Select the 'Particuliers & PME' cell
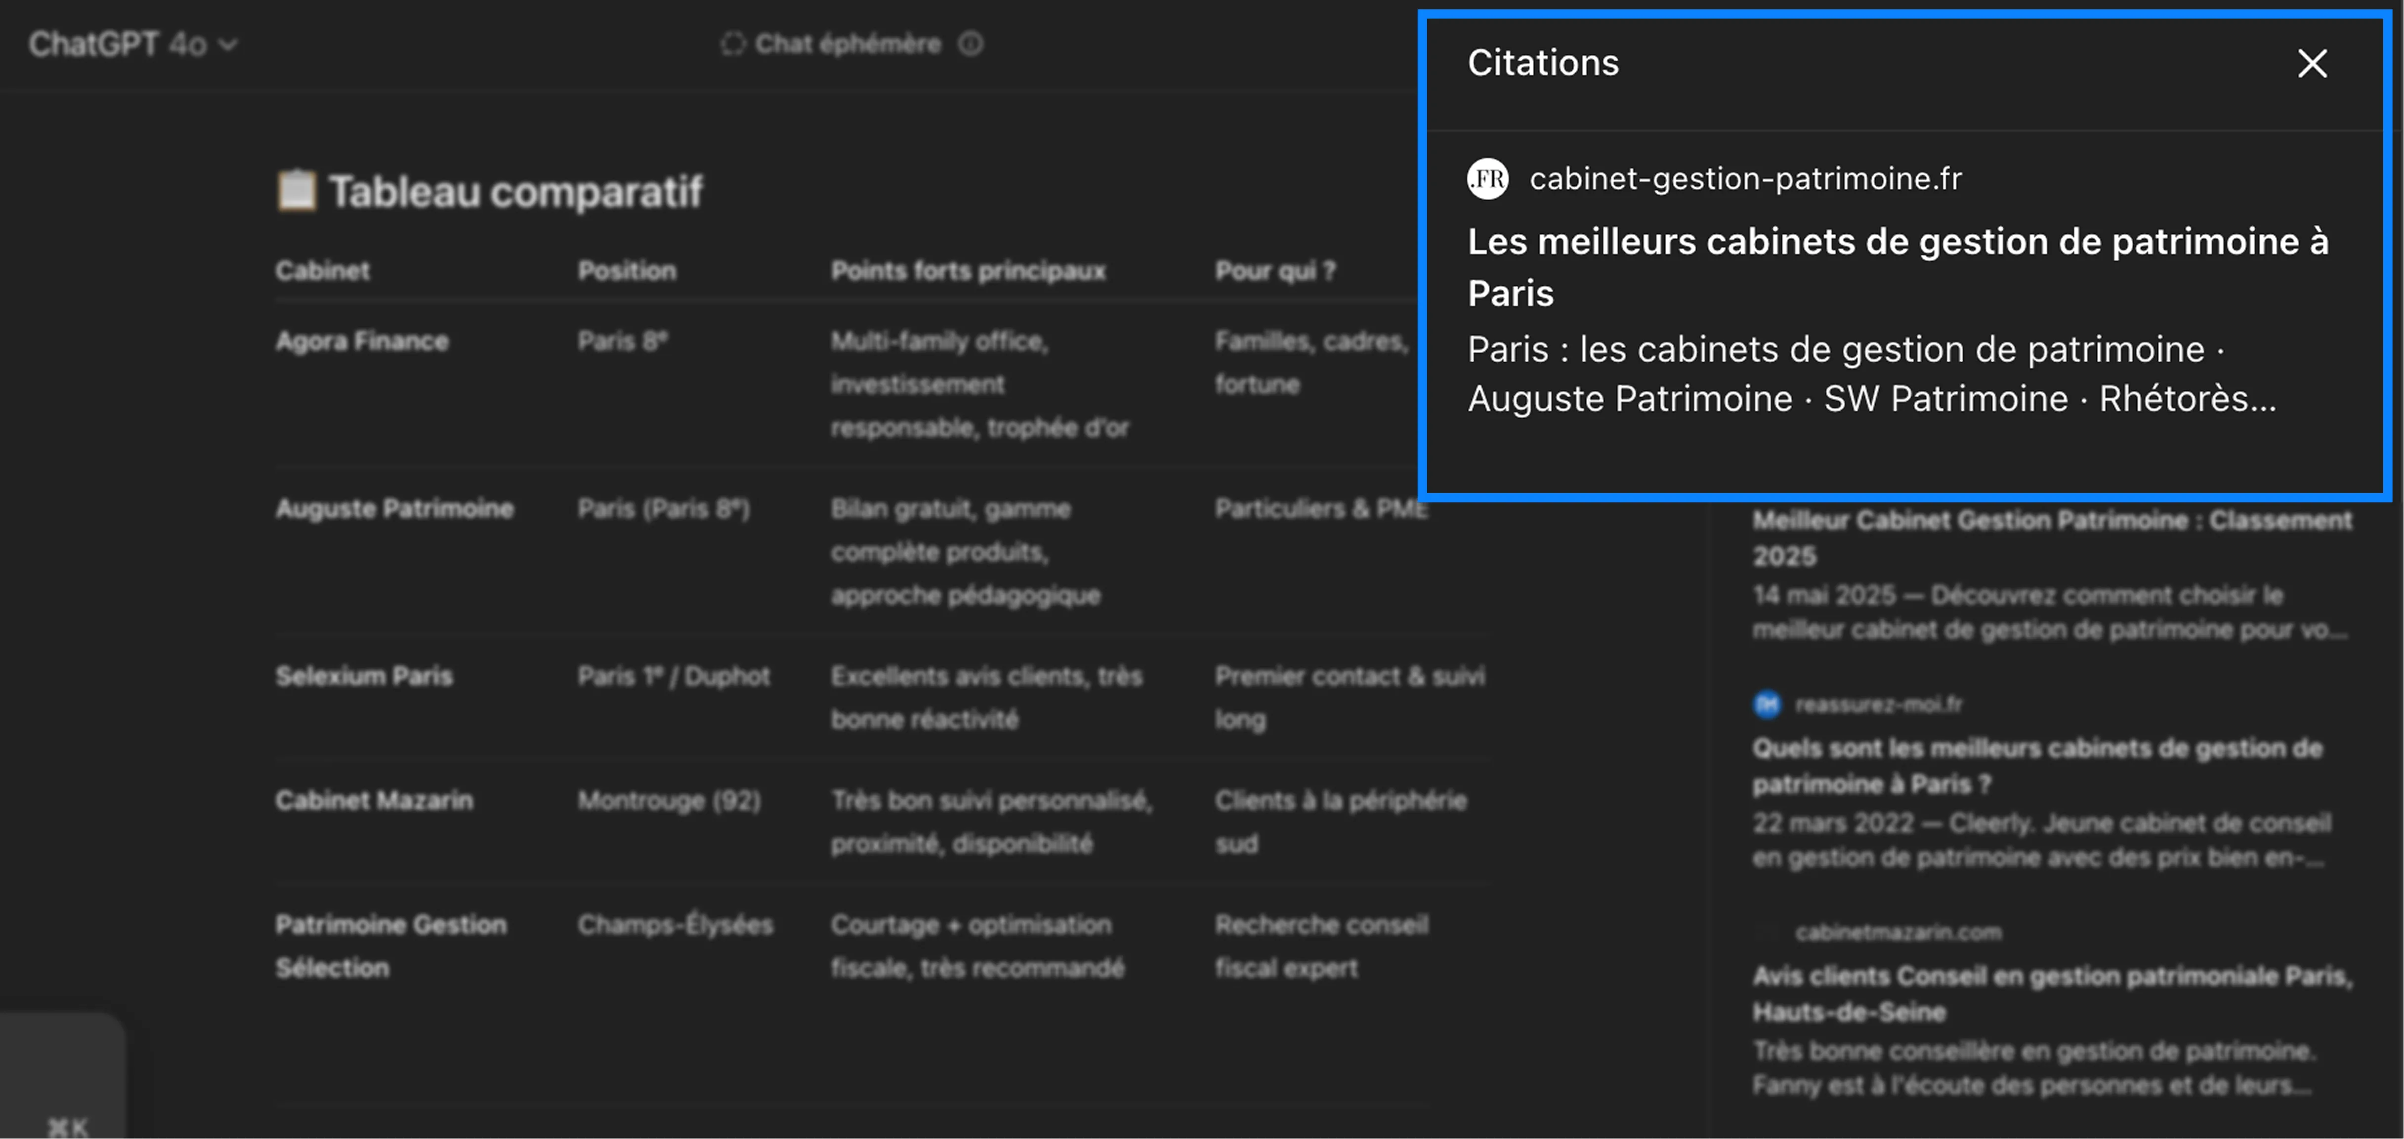Image resolution: width=2404 pixels, height=1139 pixels. tap(1320, 509)
